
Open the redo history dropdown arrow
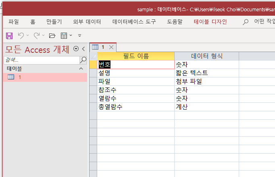[43, 35]
